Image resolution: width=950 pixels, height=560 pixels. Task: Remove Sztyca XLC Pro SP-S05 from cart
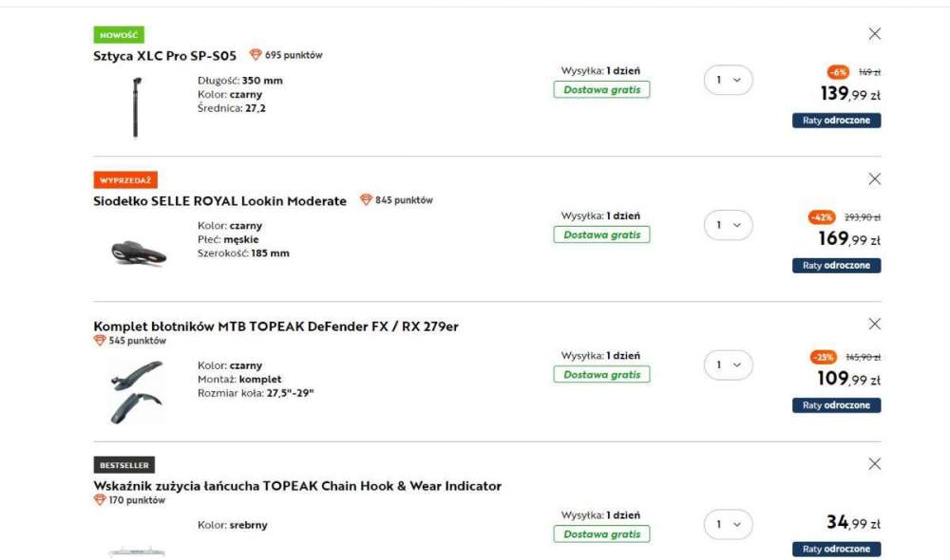coord(874,34)
